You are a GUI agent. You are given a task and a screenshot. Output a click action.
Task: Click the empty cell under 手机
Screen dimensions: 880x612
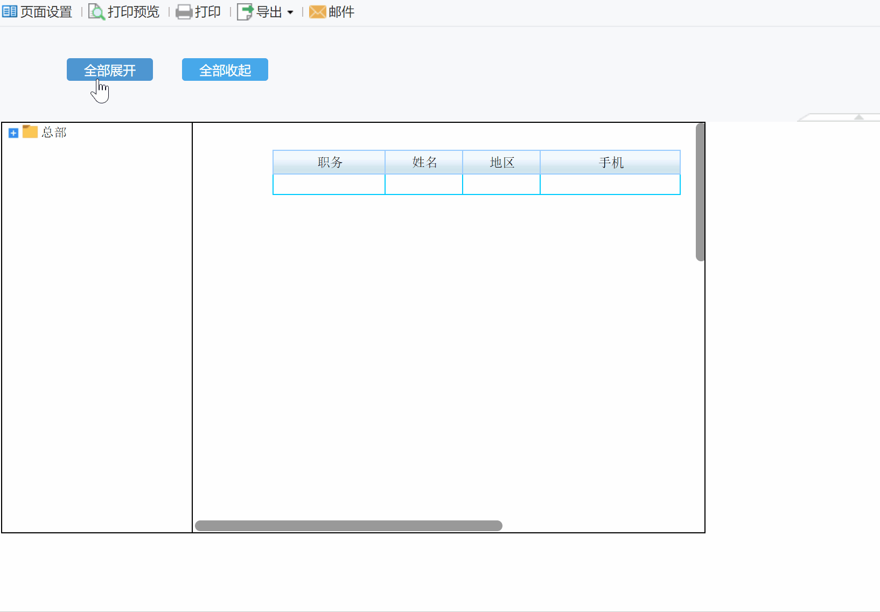(x=610, y=184)
